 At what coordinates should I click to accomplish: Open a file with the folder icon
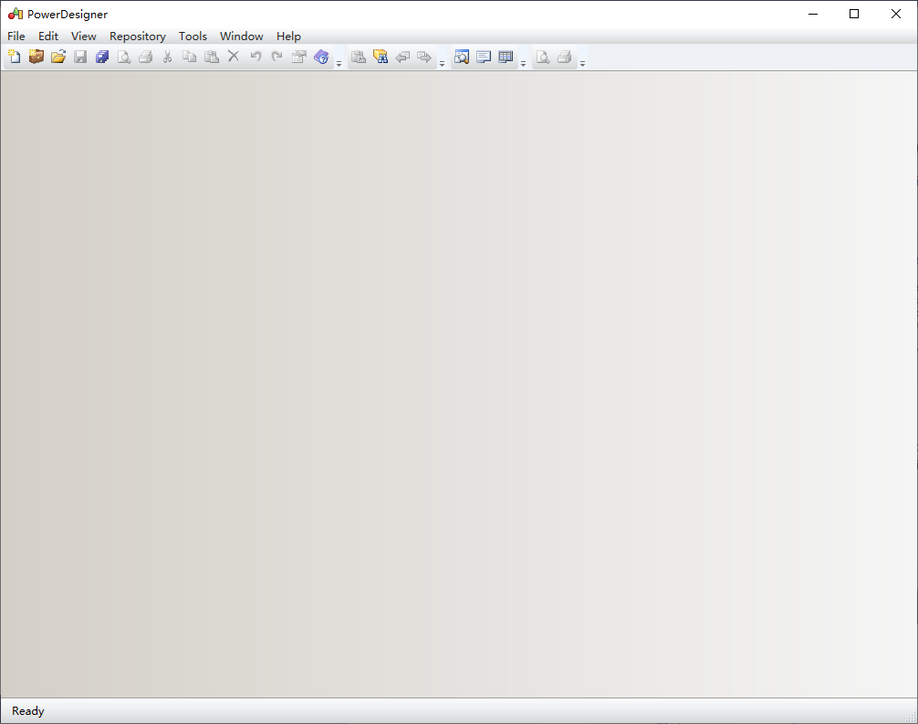click(58, 57)
